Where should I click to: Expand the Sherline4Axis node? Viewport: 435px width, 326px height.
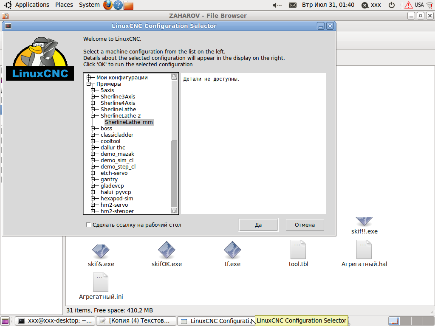point(93,103)
